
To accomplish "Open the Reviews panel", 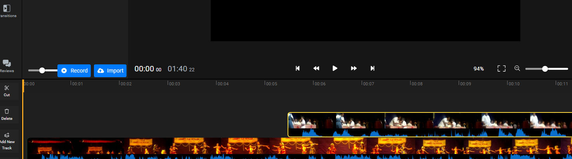I will (7, 66).
